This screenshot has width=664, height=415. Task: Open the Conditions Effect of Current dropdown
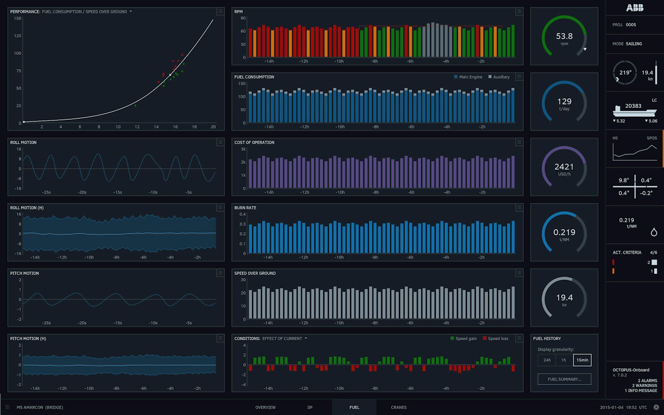click(306, 338)
